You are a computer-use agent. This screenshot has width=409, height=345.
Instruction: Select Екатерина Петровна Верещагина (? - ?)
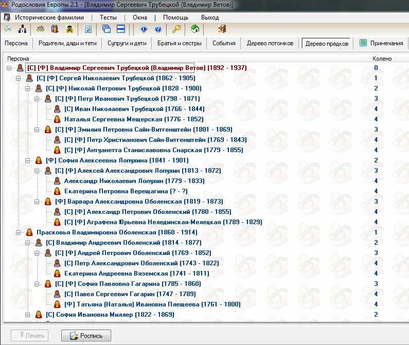(x=126, y=191)
